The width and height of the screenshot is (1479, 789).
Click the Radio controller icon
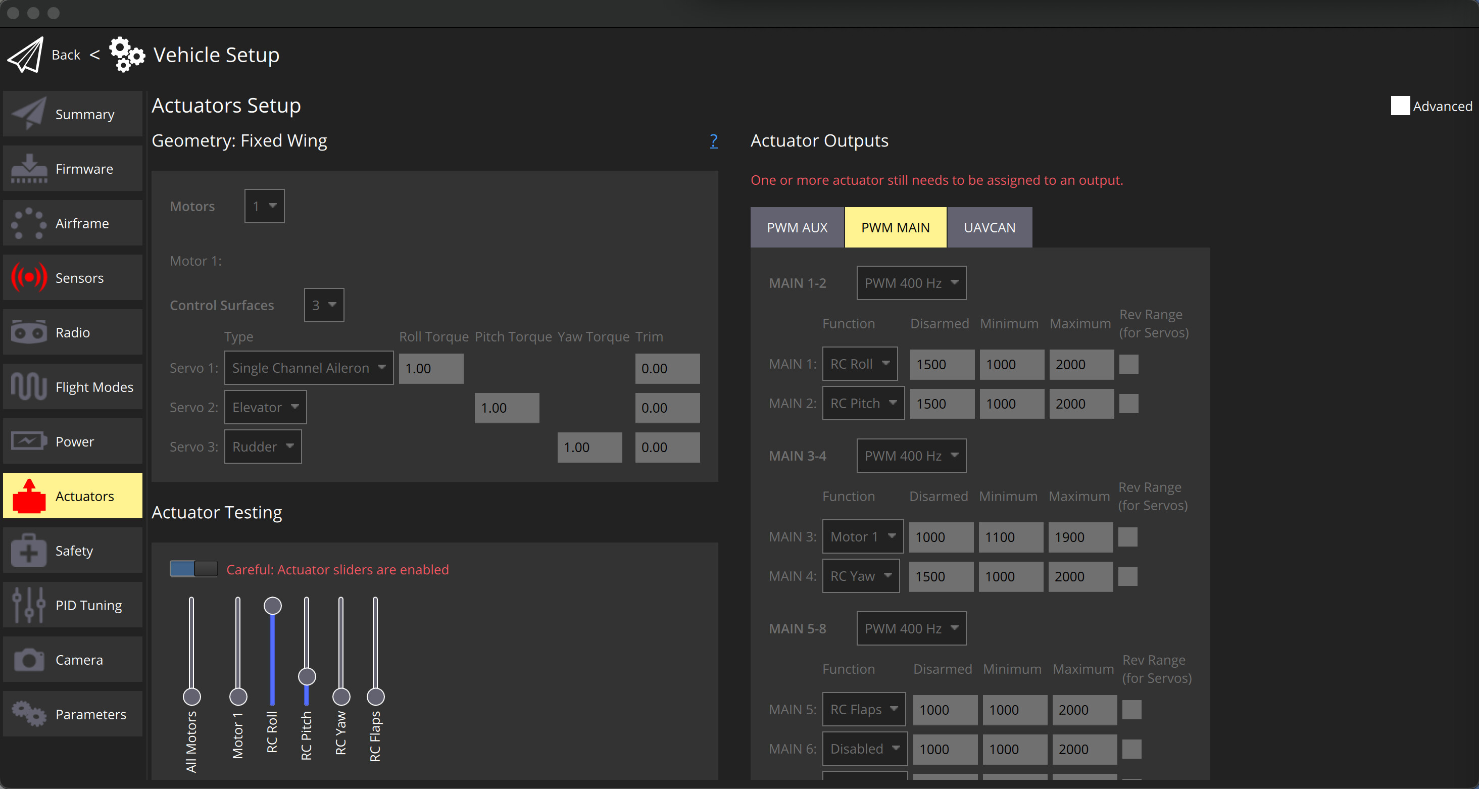pos(29,332)
